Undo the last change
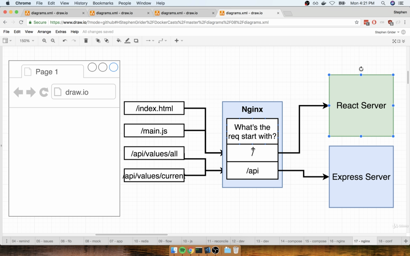410x256 pixels. pos(65,41)
